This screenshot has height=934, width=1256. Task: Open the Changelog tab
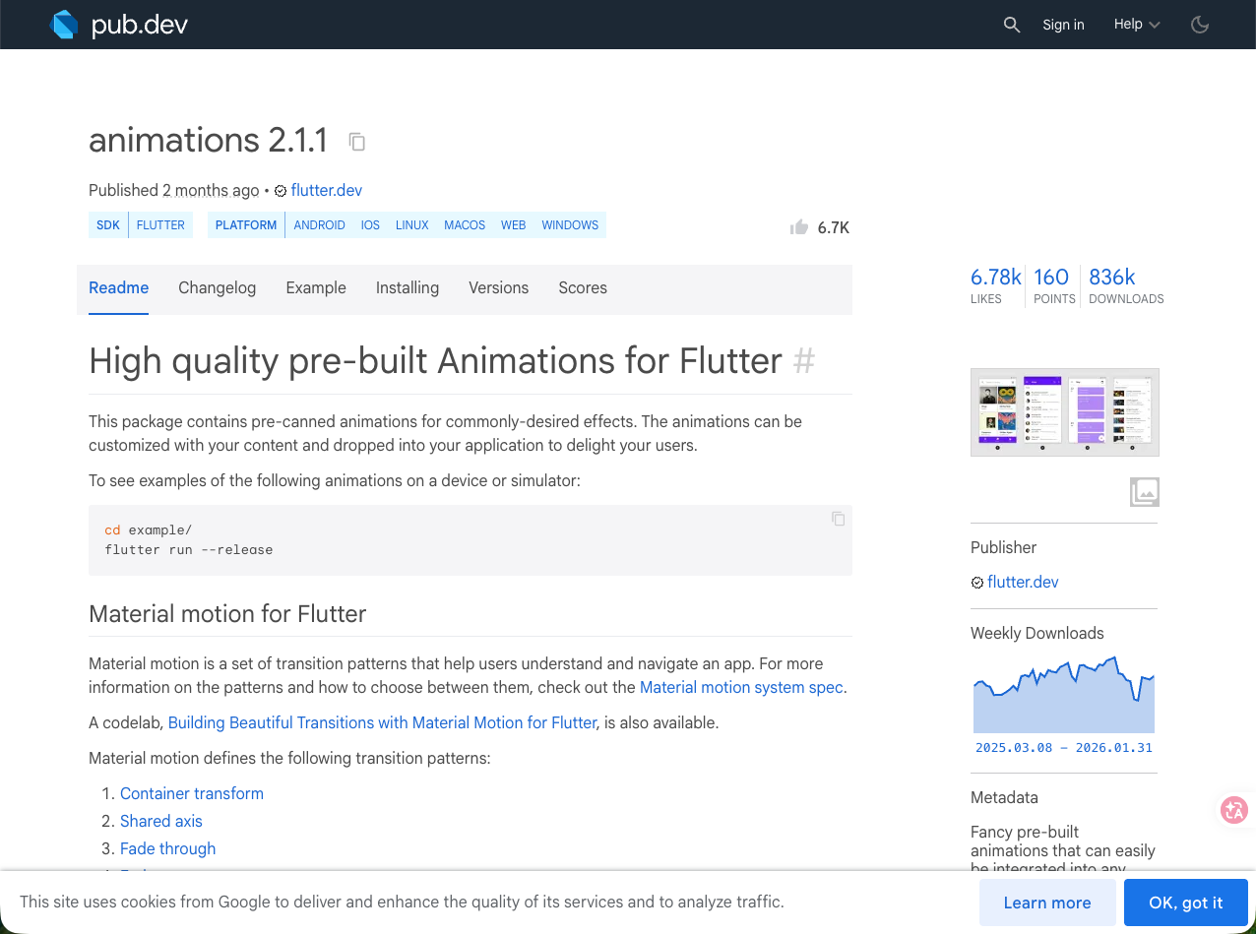click(218, 288)
